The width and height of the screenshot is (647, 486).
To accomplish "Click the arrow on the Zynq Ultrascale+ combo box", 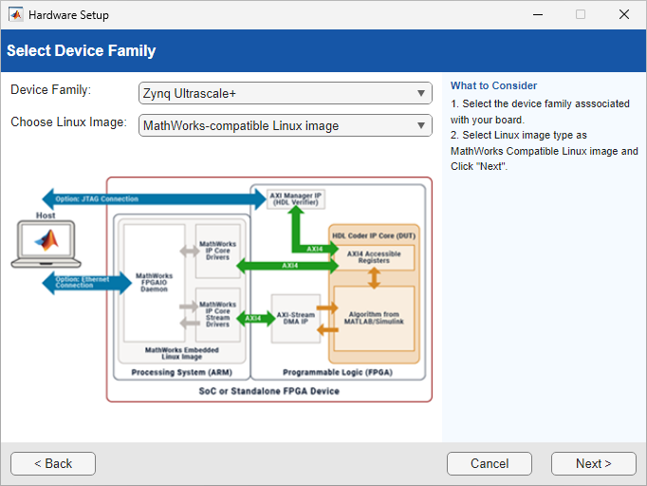I will click(x=421, y=93).
